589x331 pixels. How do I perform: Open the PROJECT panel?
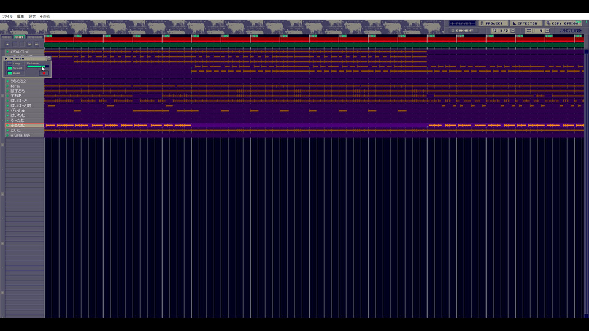pos(493,23)
